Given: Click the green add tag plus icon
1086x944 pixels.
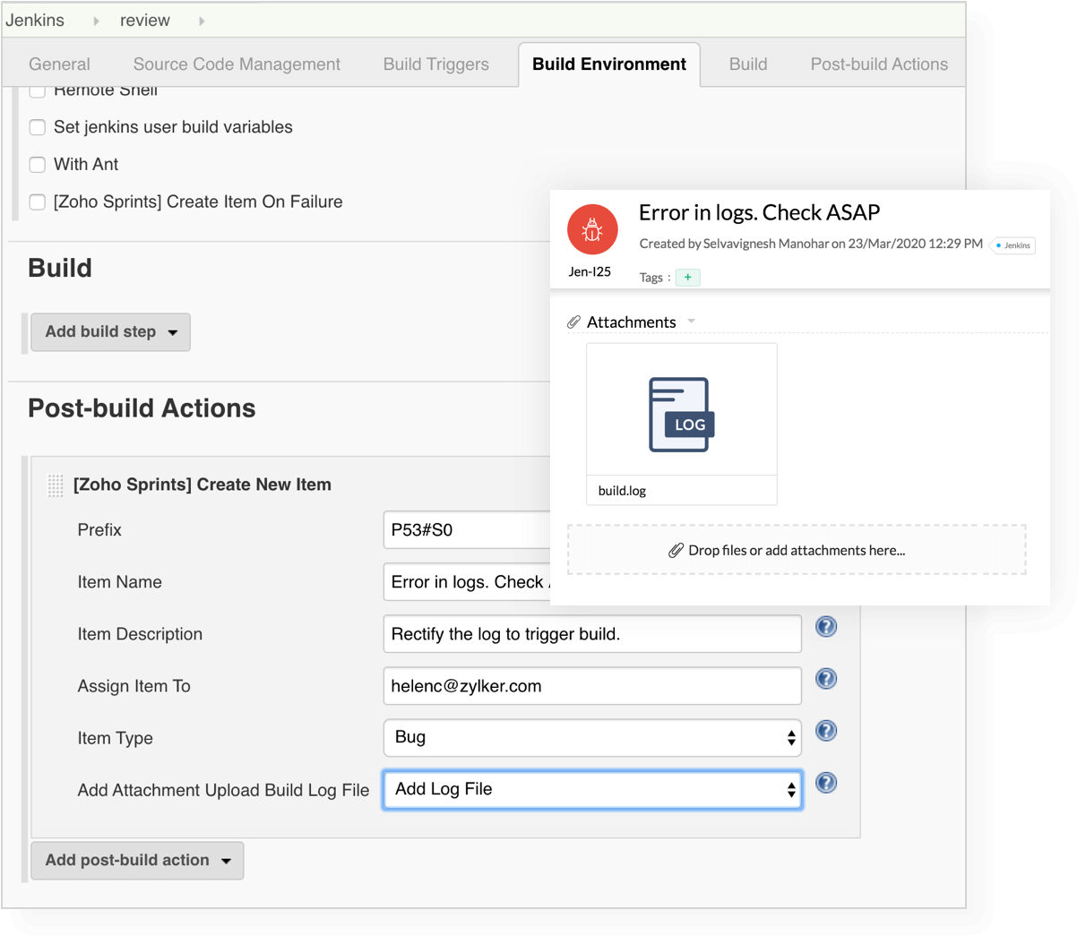Looking at the screenshot, I should 688,278.
